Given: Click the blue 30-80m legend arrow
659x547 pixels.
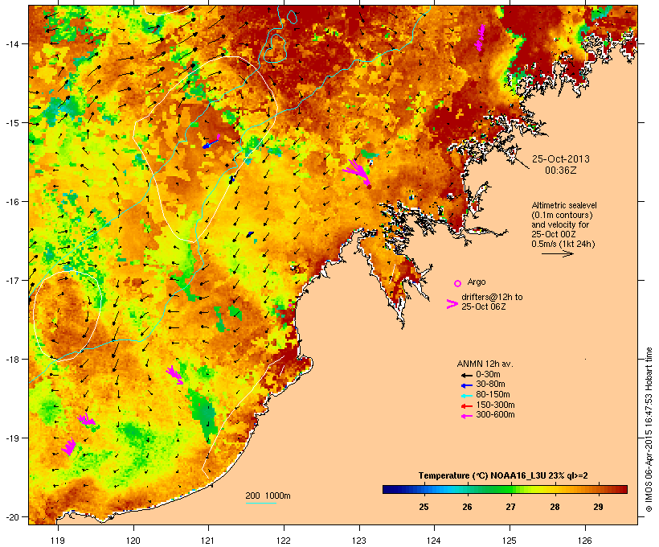Looking at the screenshot, I should click(467, 385).
